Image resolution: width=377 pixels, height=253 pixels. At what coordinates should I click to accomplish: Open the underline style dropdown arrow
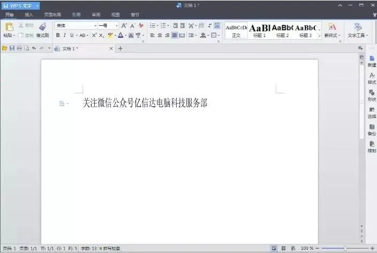[77, 35]
